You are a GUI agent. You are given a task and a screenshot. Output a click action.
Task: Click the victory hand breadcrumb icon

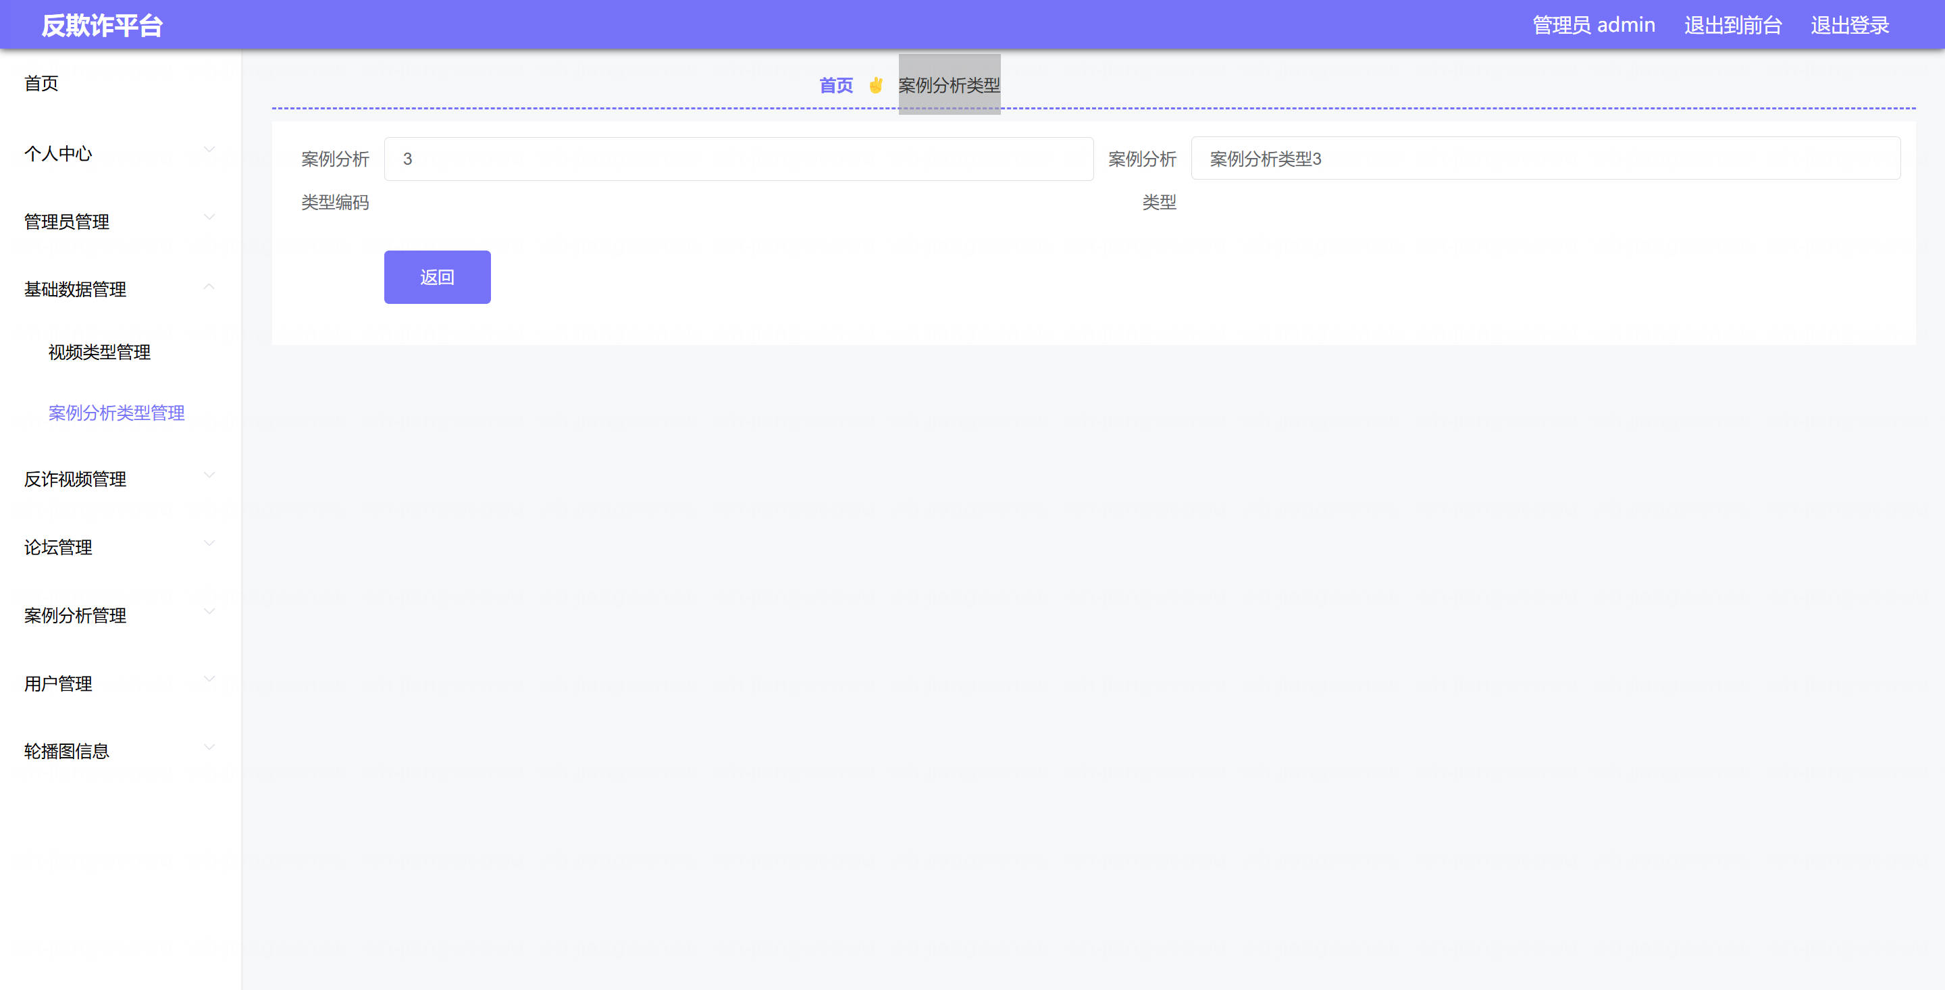click(x=875, y=85)
